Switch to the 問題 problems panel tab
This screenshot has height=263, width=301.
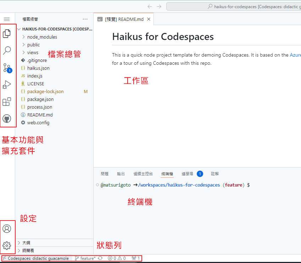(x=105, y=174)
